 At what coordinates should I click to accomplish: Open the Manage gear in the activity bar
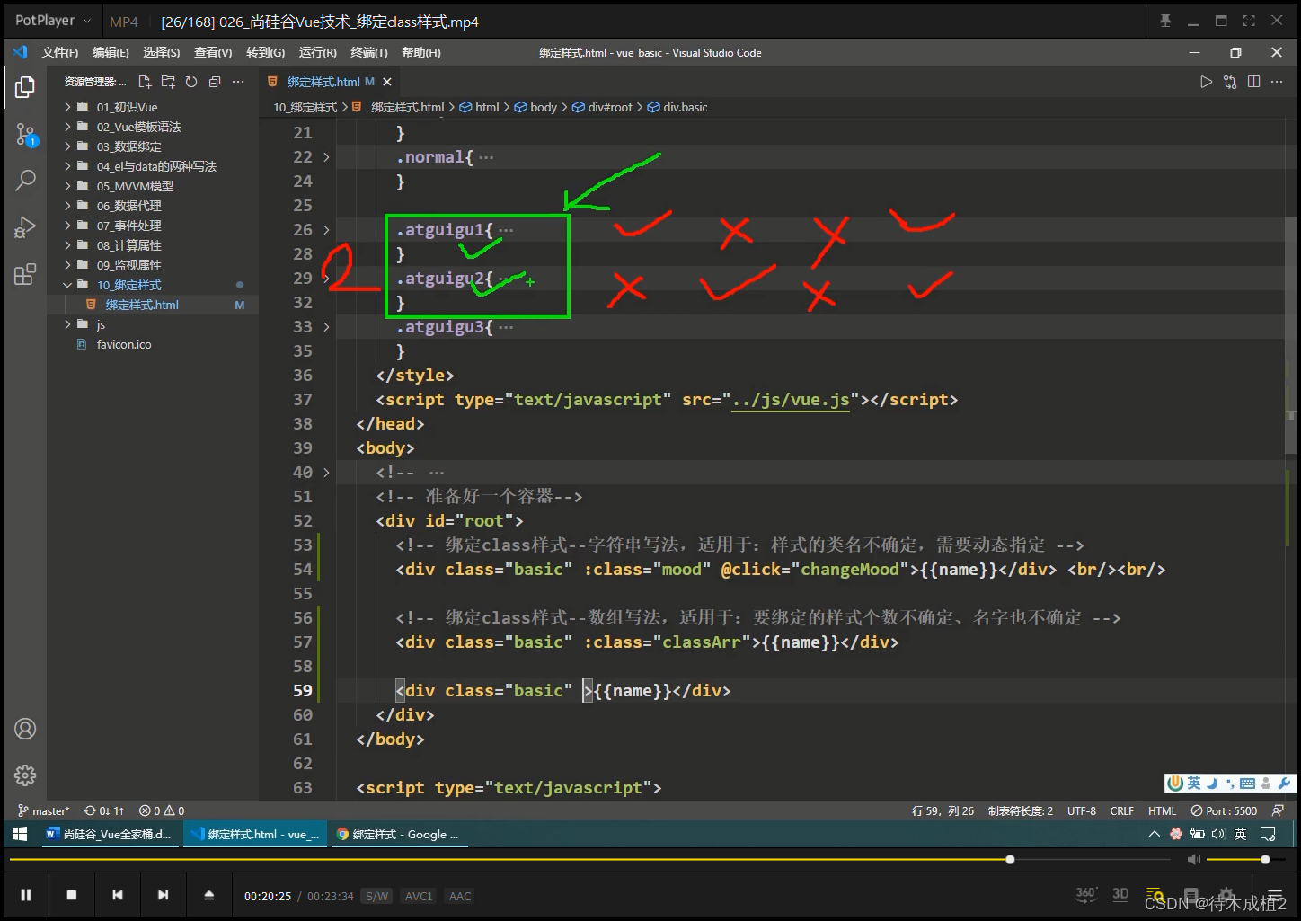pyautogui.click(x=25, y=775)
